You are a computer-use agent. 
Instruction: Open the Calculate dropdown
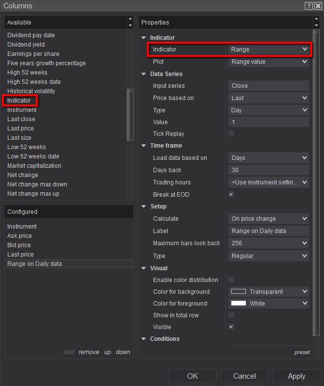[269, 219]
